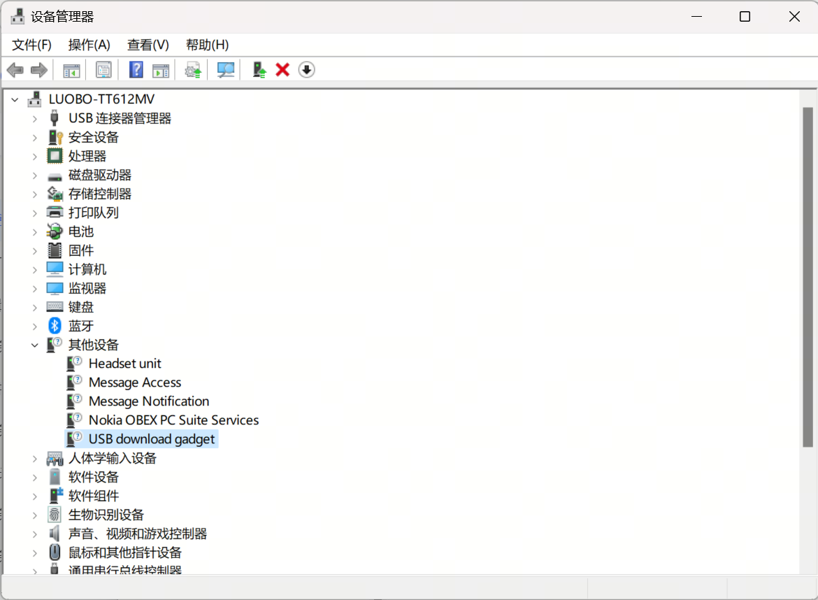Click the printer icon for 打印队列
The width and height of the screenshot is (818, 600).
coord(55,213)
